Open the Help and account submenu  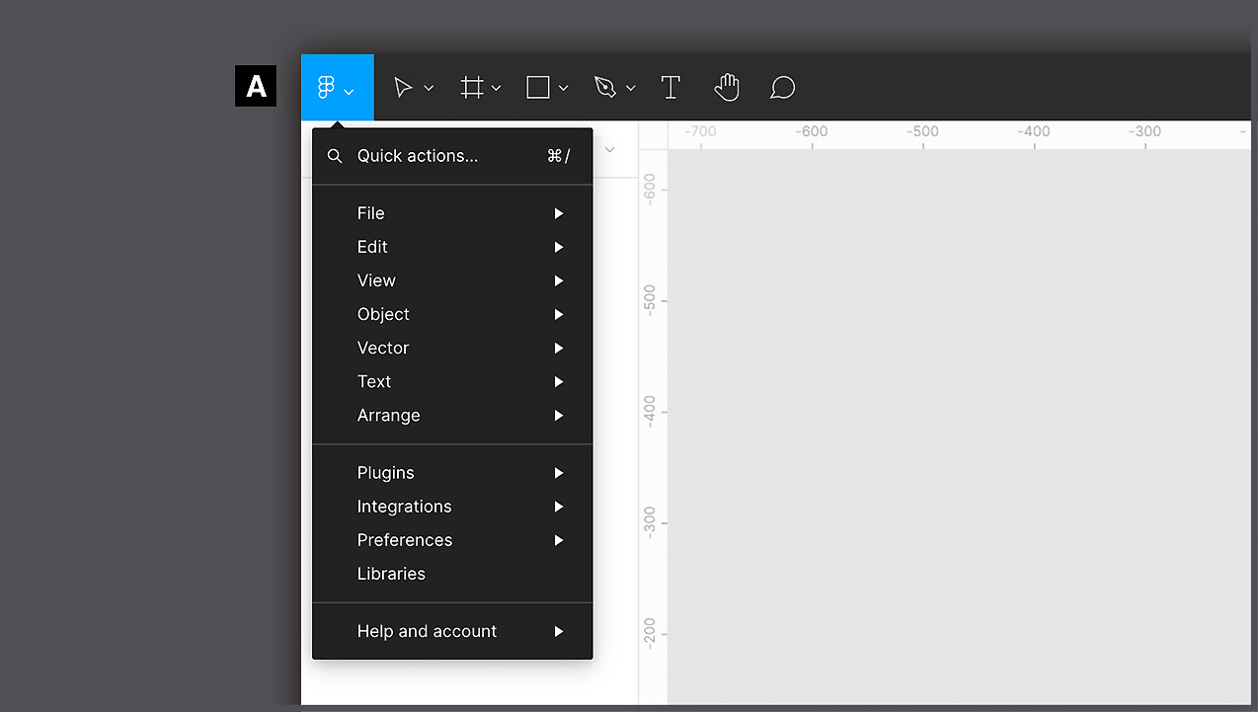click(x=427, y=631)
